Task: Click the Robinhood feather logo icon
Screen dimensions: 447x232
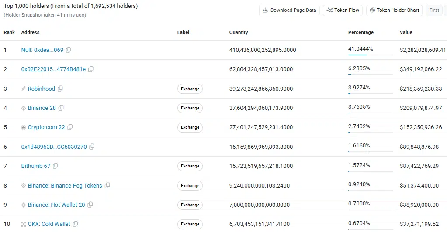Action: (23, 89)
